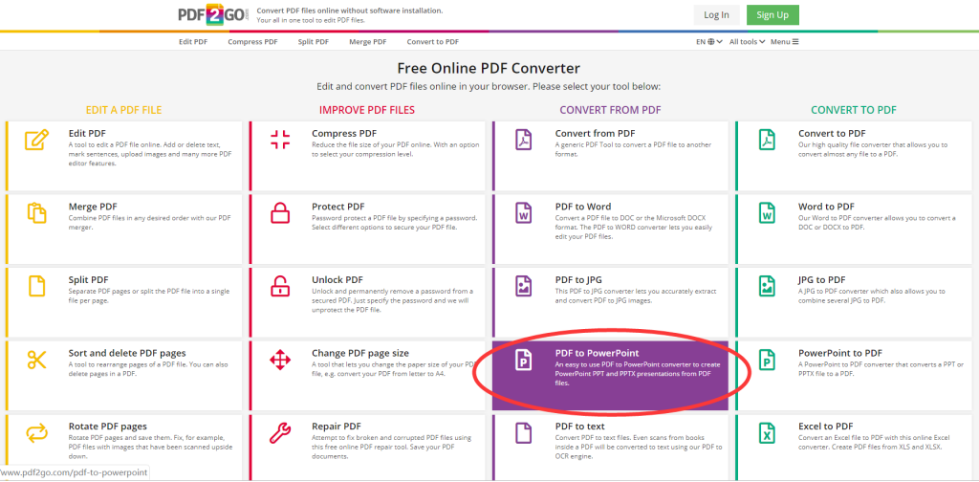Click the Log In button

point(716,15)
